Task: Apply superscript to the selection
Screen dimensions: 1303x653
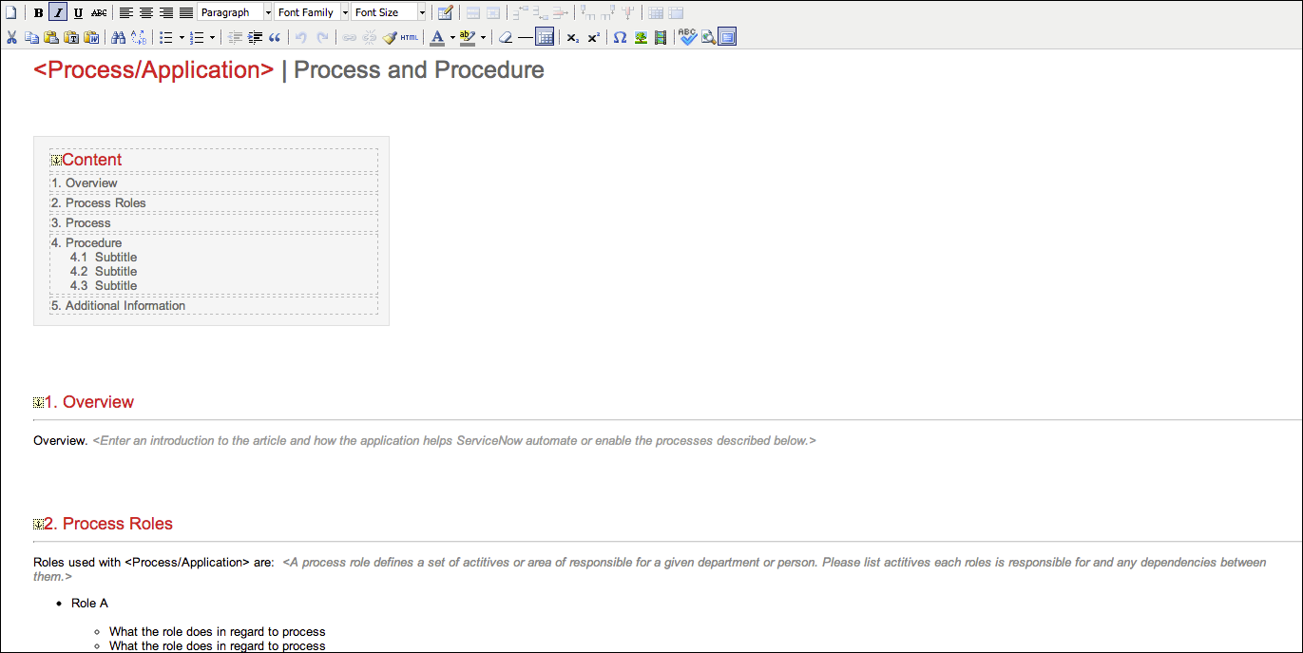Action: 593,37
